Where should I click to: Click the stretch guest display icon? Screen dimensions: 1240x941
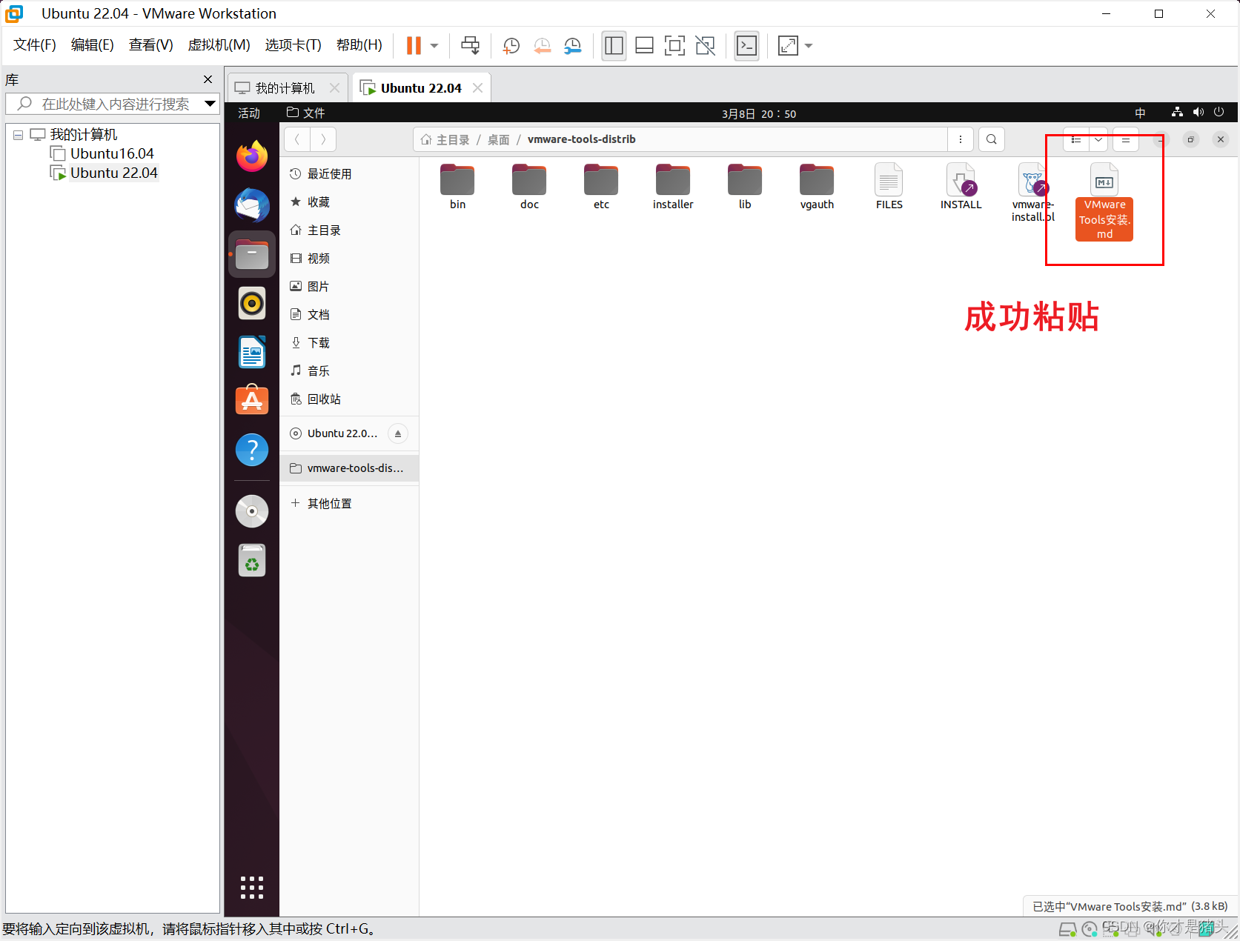click(x=788, y=46)
